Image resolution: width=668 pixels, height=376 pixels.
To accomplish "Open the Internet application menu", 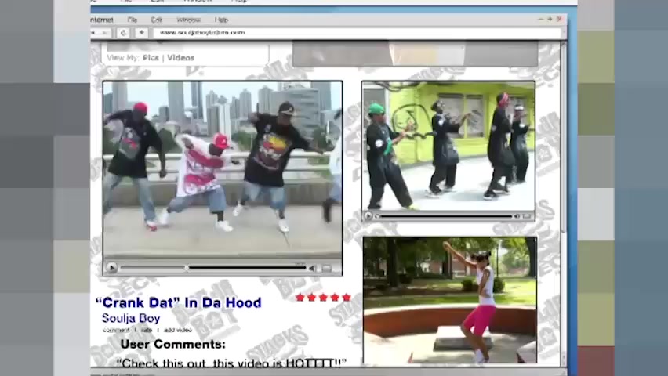I will coord(102,20).
